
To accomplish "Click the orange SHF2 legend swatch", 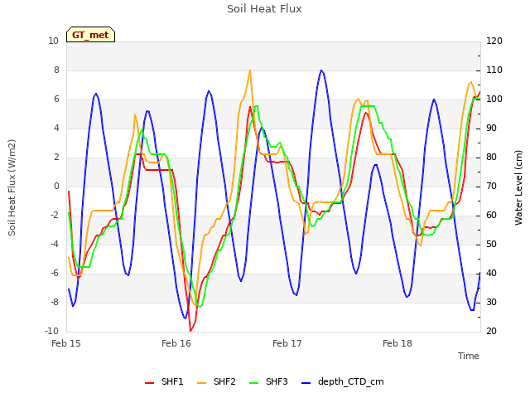I will [201, 383].
